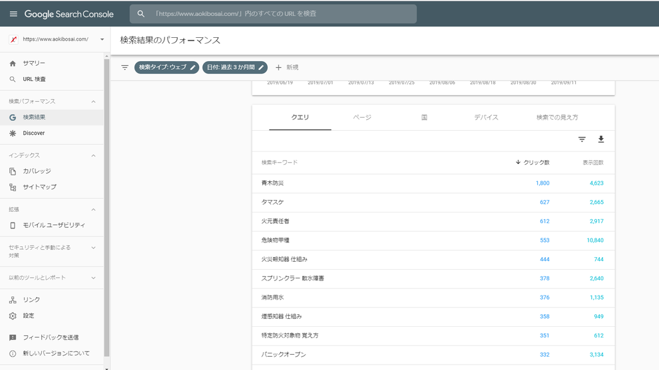659x370 pixels.
Task: Select the 特定防火対象物 覚え方 query row
Action: click(x=433, y=335)
